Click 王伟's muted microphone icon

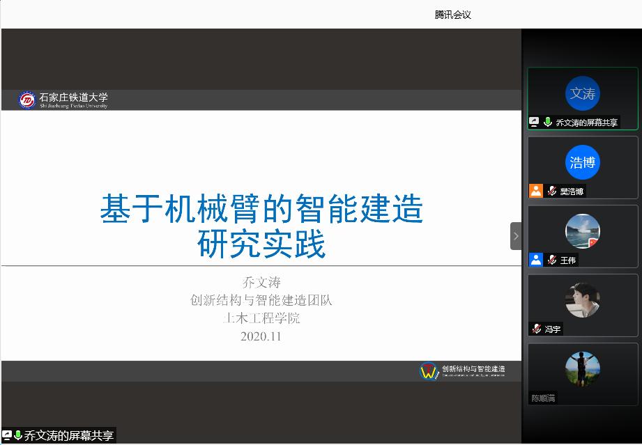[x=552, y=260]
